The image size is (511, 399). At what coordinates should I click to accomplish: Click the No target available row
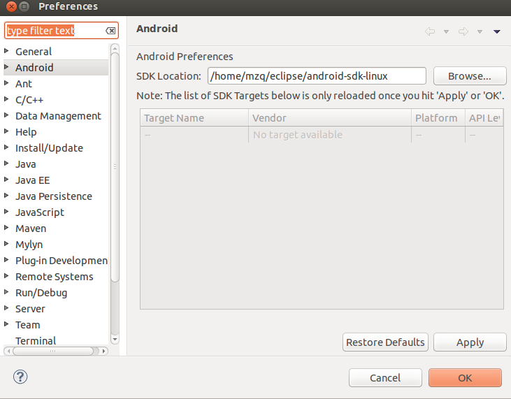[x=322, y=135]
